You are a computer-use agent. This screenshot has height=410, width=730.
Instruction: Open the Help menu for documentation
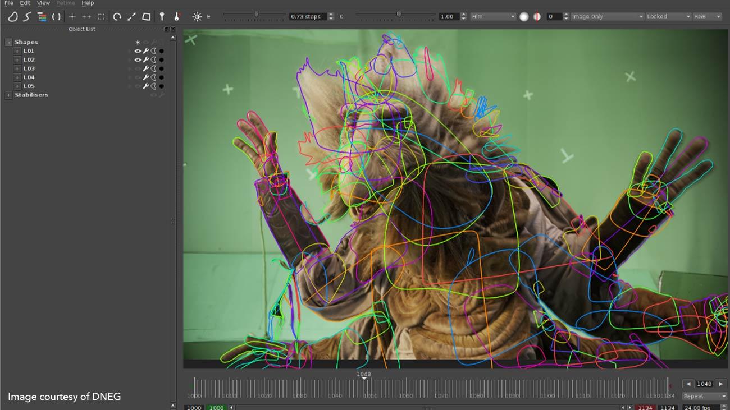tap(87, 3)
